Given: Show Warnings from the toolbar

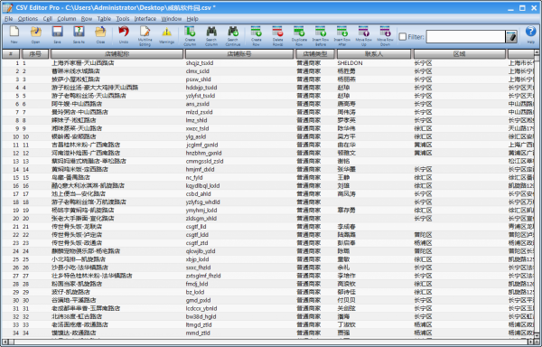Looking at the screenshot, I should tap(166, 35).
